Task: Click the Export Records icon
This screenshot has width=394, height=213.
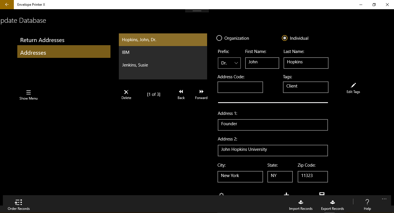Action: [x=332, y=202]
